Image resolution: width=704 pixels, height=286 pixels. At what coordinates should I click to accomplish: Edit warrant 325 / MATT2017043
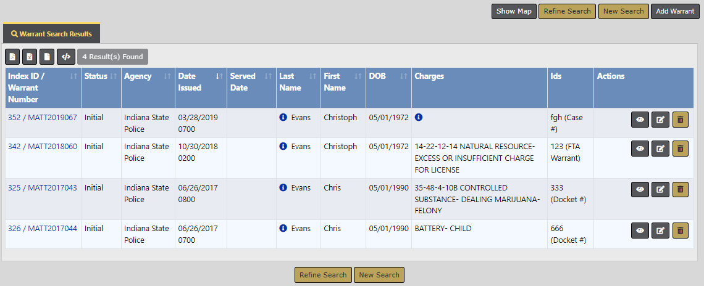(x=660, y=190)
